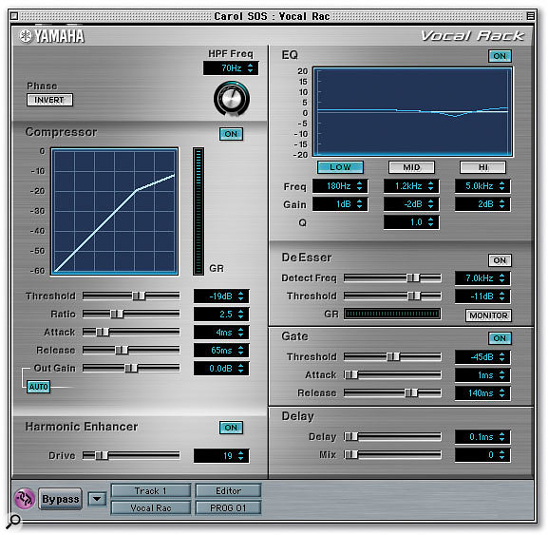Click the Gate Attack 1ms stepper arrows

click(501, 375)
